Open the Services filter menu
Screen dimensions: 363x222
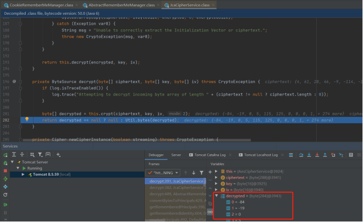[x=40, y=155]
